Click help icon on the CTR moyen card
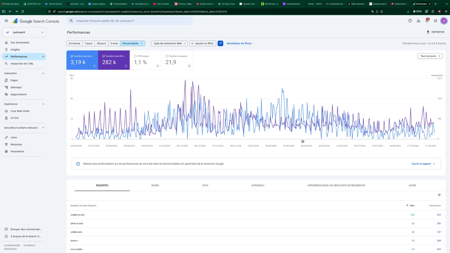This screenshot has width=450, height=253. coord(157,66)
